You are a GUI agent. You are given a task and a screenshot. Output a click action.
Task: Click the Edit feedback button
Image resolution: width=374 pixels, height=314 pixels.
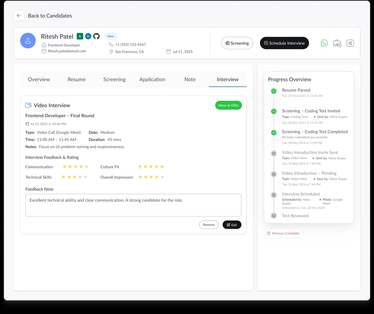coord(232,225)
